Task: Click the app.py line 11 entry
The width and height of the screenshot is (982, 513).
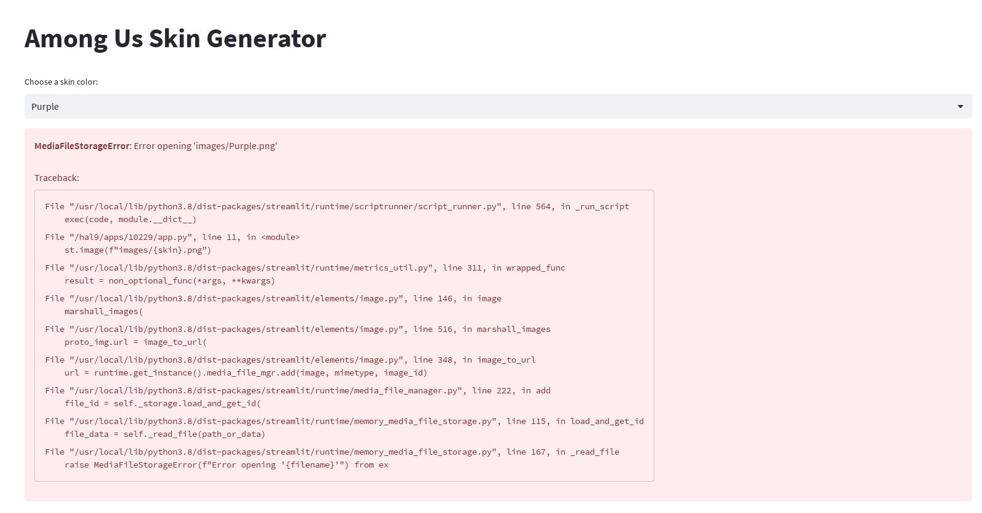Action: pos(172,237)
